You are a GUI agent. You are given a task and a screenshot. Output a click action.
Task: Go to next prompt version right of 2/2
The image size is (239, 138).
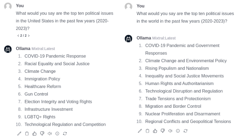[29, 35]
